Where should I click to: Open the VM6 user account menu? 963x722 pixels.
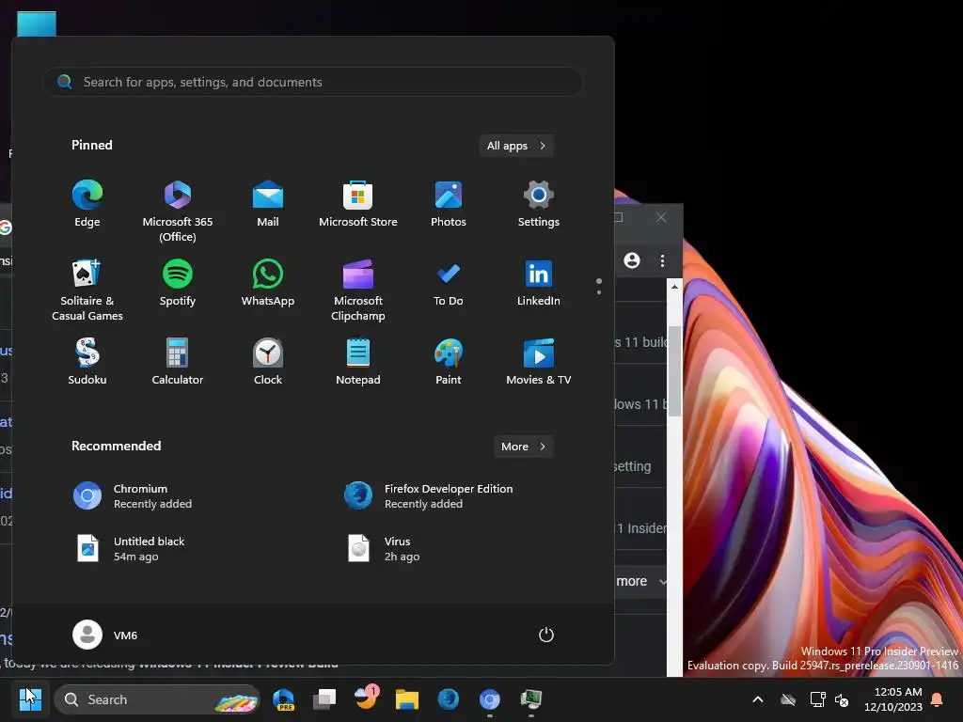tap(105, 635)
